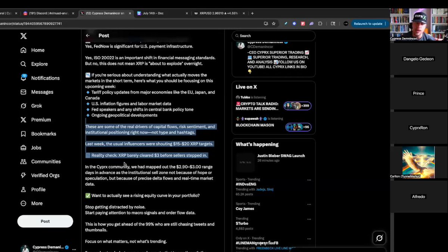Click the blue Post button
Viewport: 448px width, 252px height.
coord(45,221)
